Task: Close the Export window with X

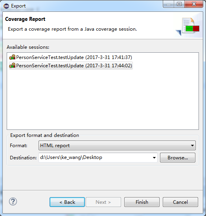Action: [x=194, y=4]
